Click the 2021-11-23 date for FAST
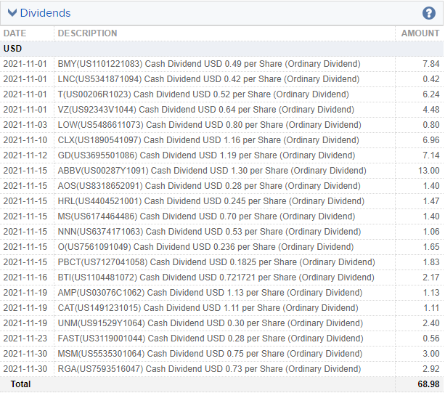445x393 pixels. (25, 339)
